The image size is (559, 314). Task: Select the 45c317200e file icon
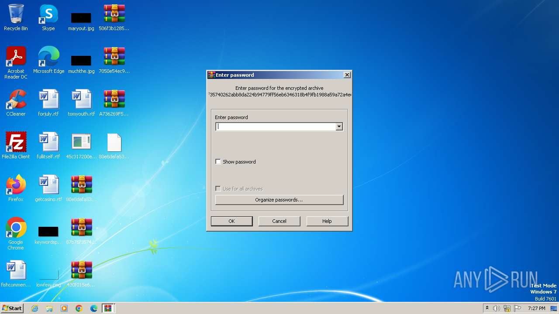click(81, 146)
